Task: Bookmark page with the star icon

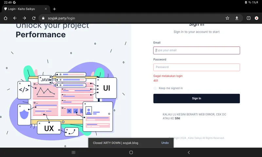Action: [x=227, y=18]
